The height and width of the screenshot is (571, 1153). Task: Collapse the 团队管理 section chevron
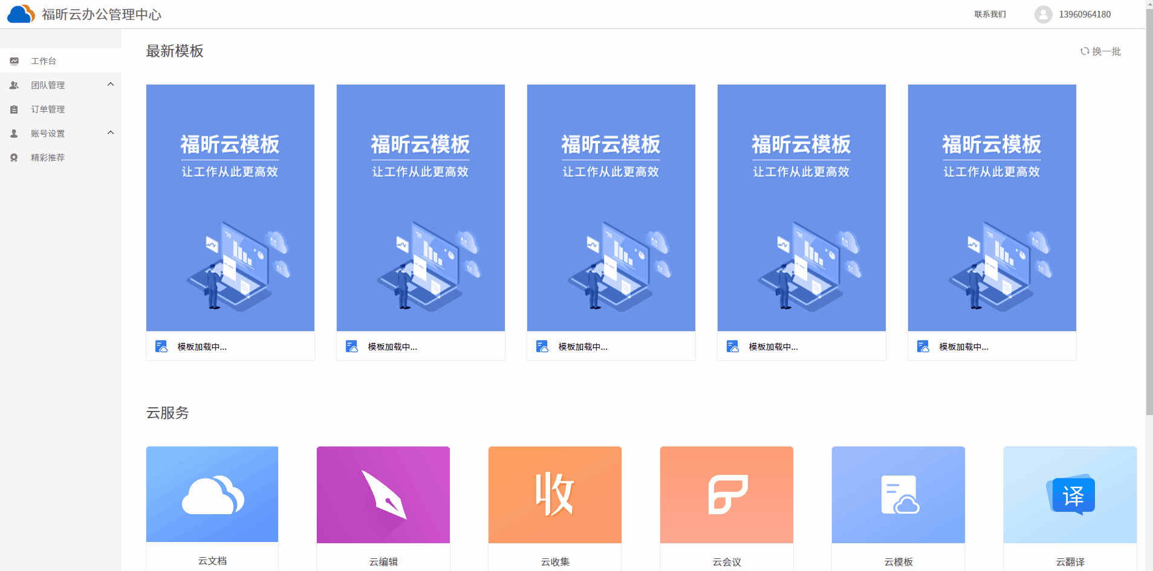pos(110,84)
